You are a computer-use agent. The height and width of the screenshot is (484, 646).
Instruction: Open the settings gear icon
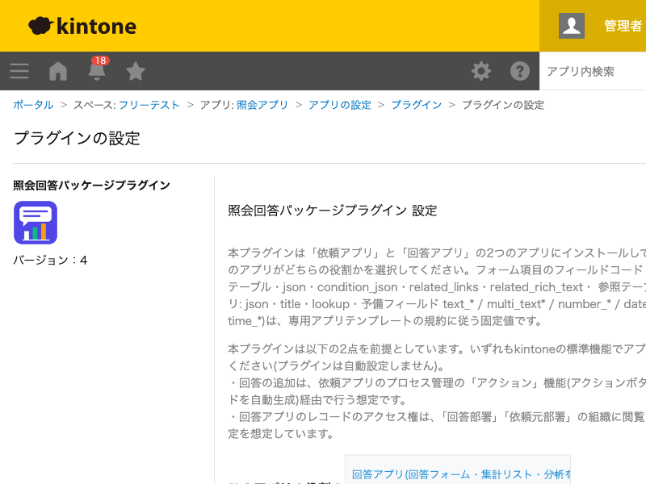pos(480,71)
